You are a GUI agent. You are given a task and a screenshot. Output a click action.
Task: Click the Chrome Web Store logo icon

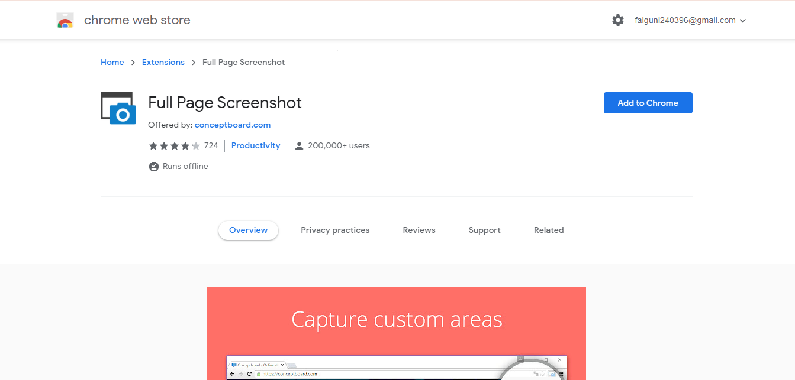(65, 21)
